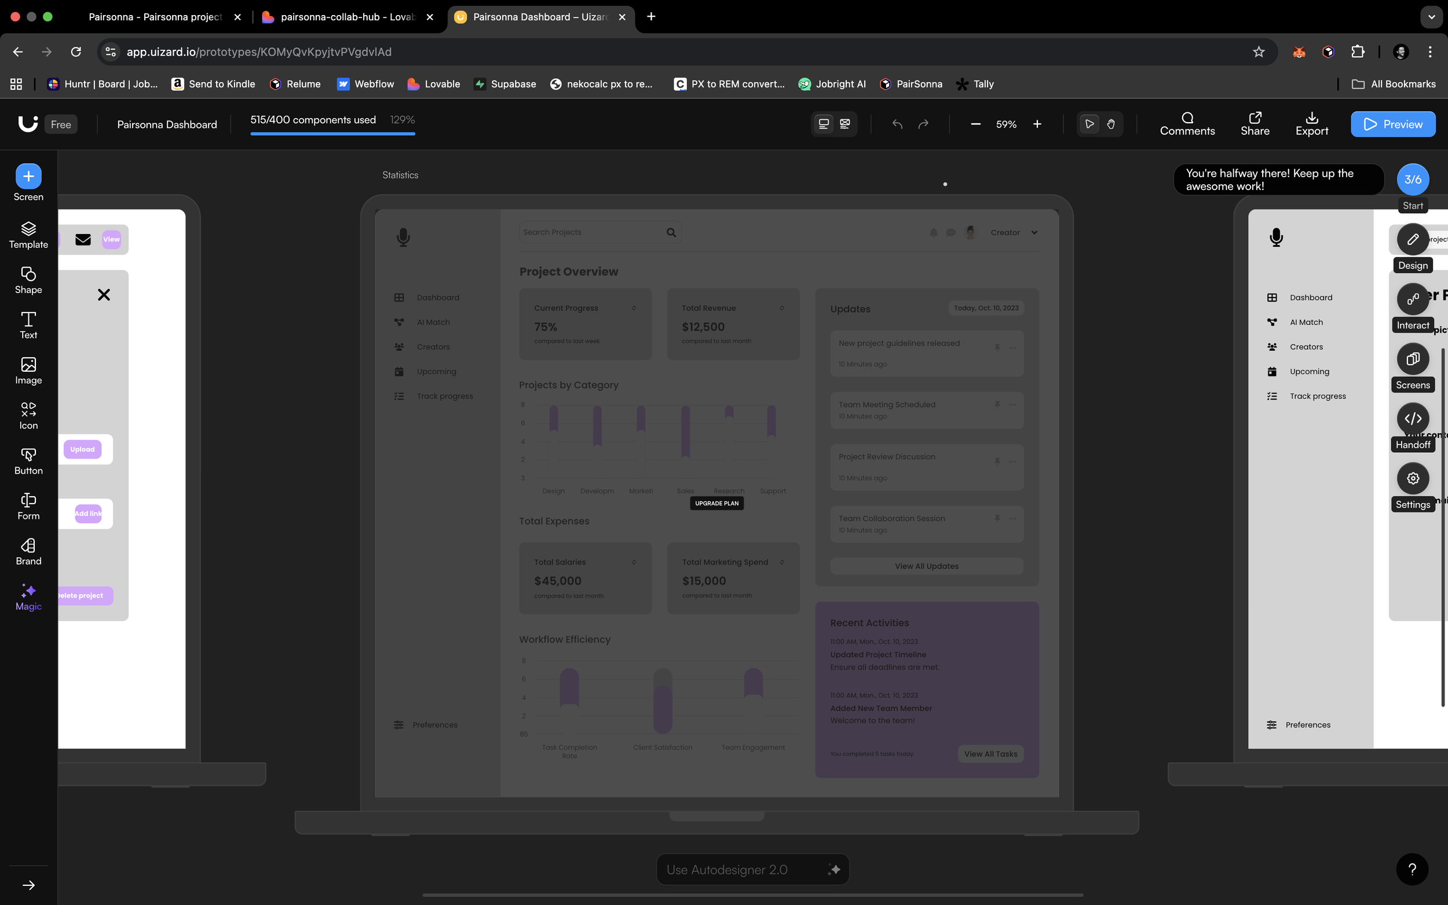Image resolution: width=1448 pixels, height=905 pixels.
Task: Open the Magic AI tools
Action: pos(28,598)
